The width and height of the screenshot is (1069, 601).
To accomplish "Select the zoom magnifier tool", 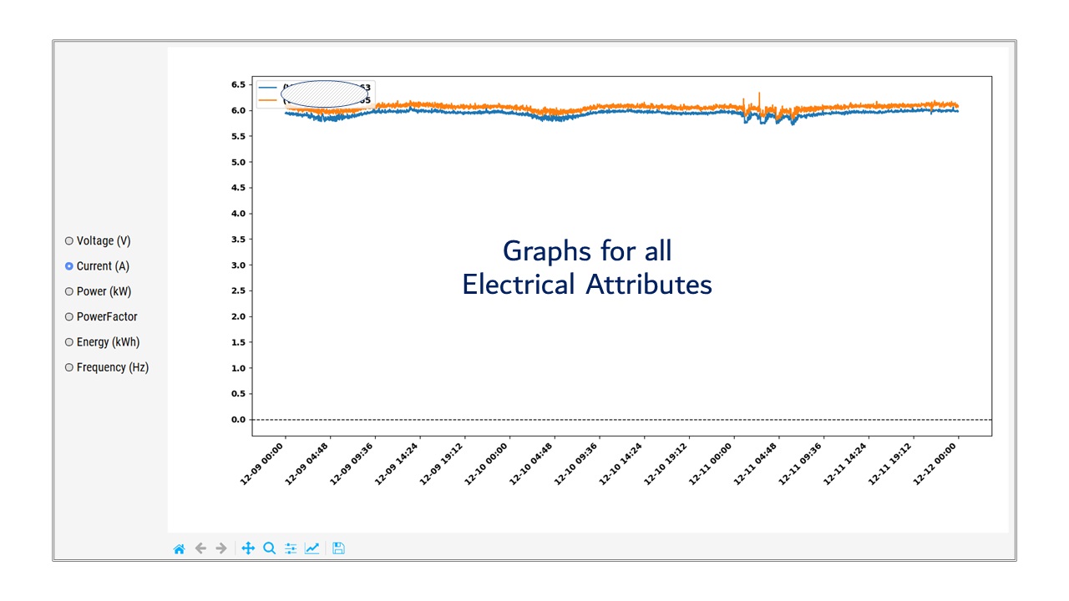I will point(269,548).
